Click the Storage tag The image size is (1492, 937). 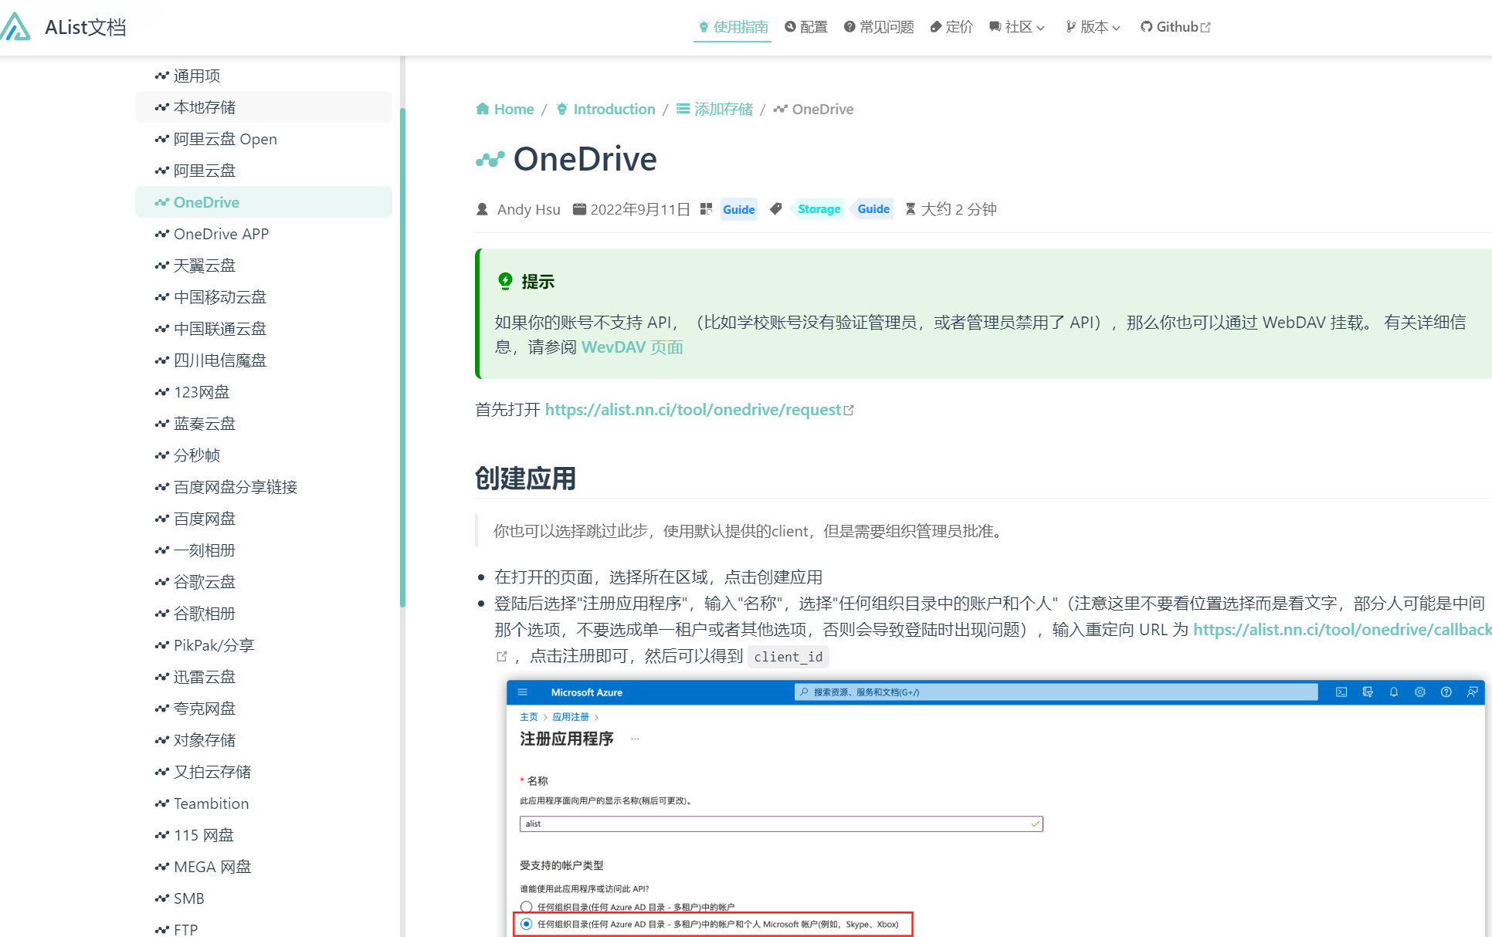coord(819,209)
